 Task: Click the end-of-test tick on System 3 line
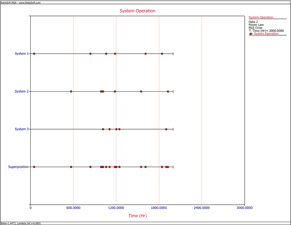coord(173,129)
